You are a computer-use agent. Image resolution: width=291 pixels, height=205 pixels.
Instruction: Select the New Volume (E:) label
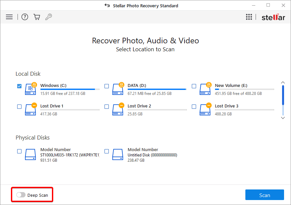(231, 86)
